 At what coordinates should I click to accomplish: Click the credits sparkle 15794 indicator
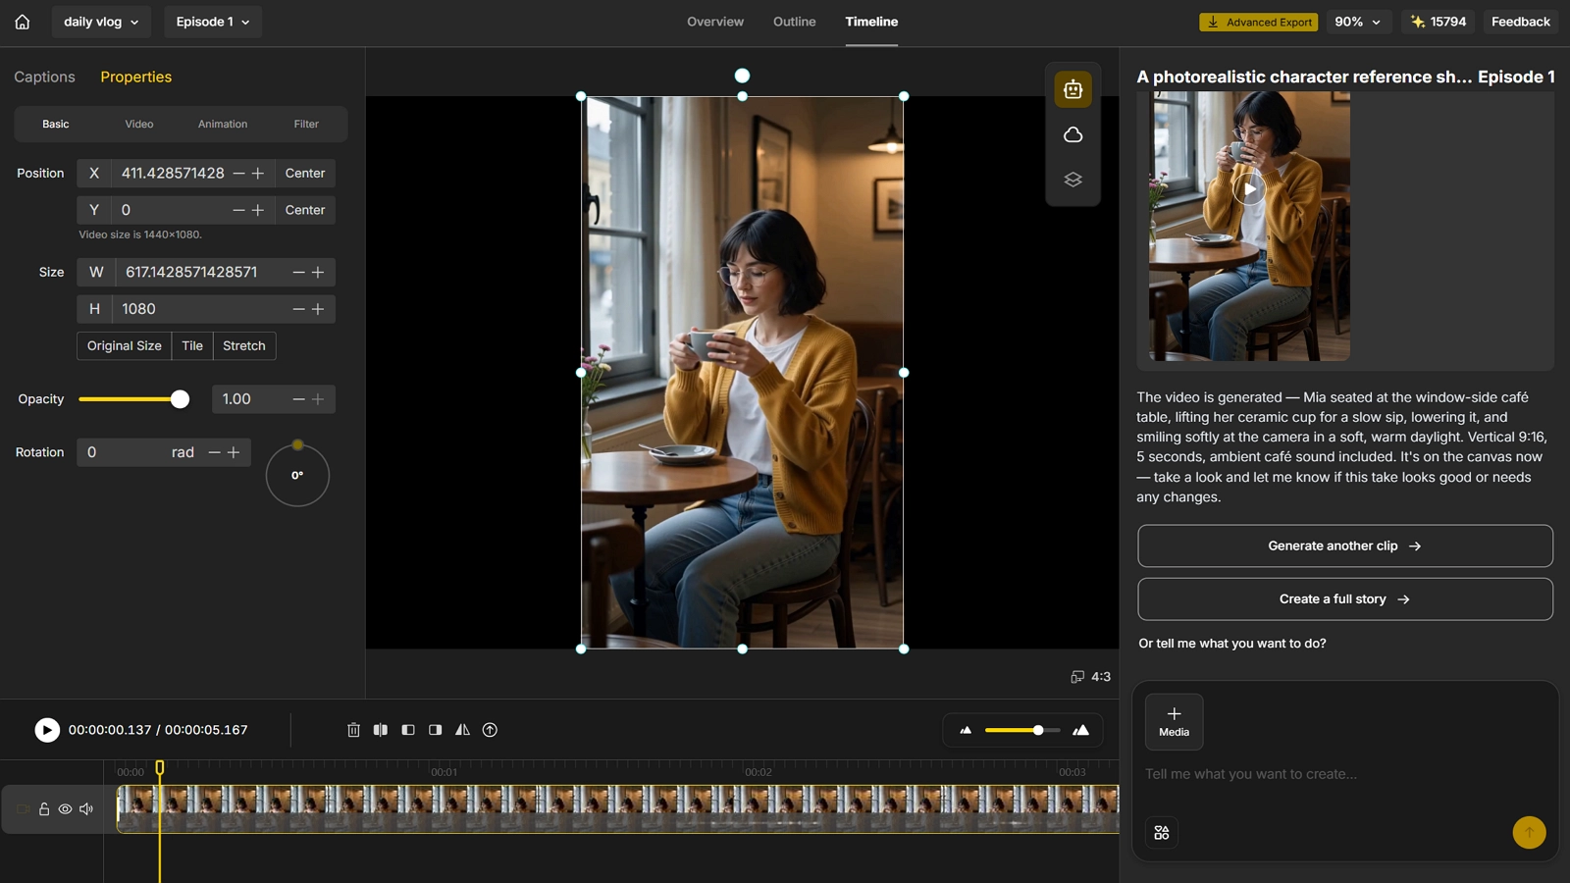pyautogui.click(x=1439, y=22)
